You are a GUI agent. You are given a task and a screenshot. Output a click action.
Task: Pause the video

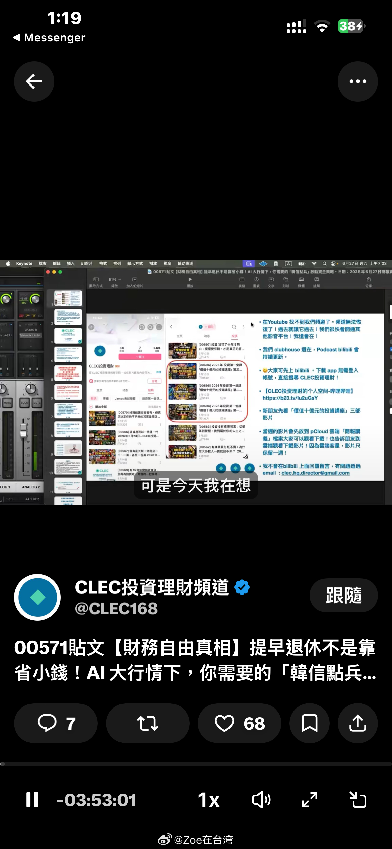point(32,800)
